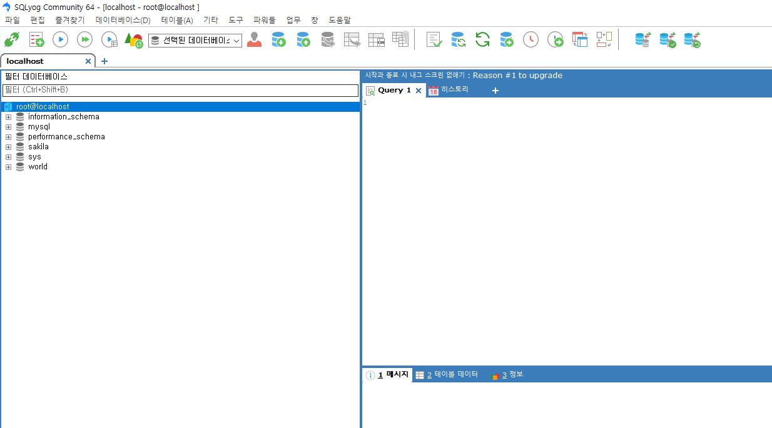Expand the performance_schema database node
The width and height of the screenshot is (772, 428).
click(x=9, y=137)
